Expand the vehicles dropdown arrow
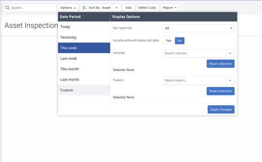The width and height of the screenshot is (262, 162). click(230, 53)
